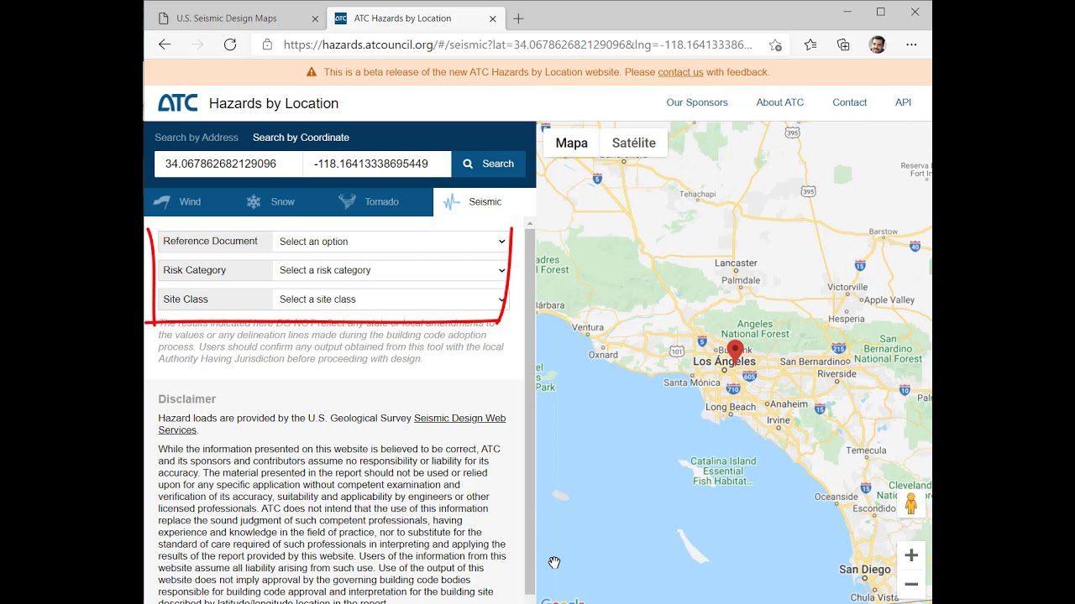Open the Reference Document dropdown
The height and width of the screenshot is (604, 1075).
pos(391,242)
